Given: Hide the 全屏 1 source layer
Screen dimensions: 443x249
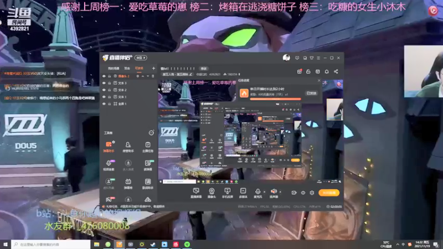Looking at the screenshot, I should pos(104,104).
